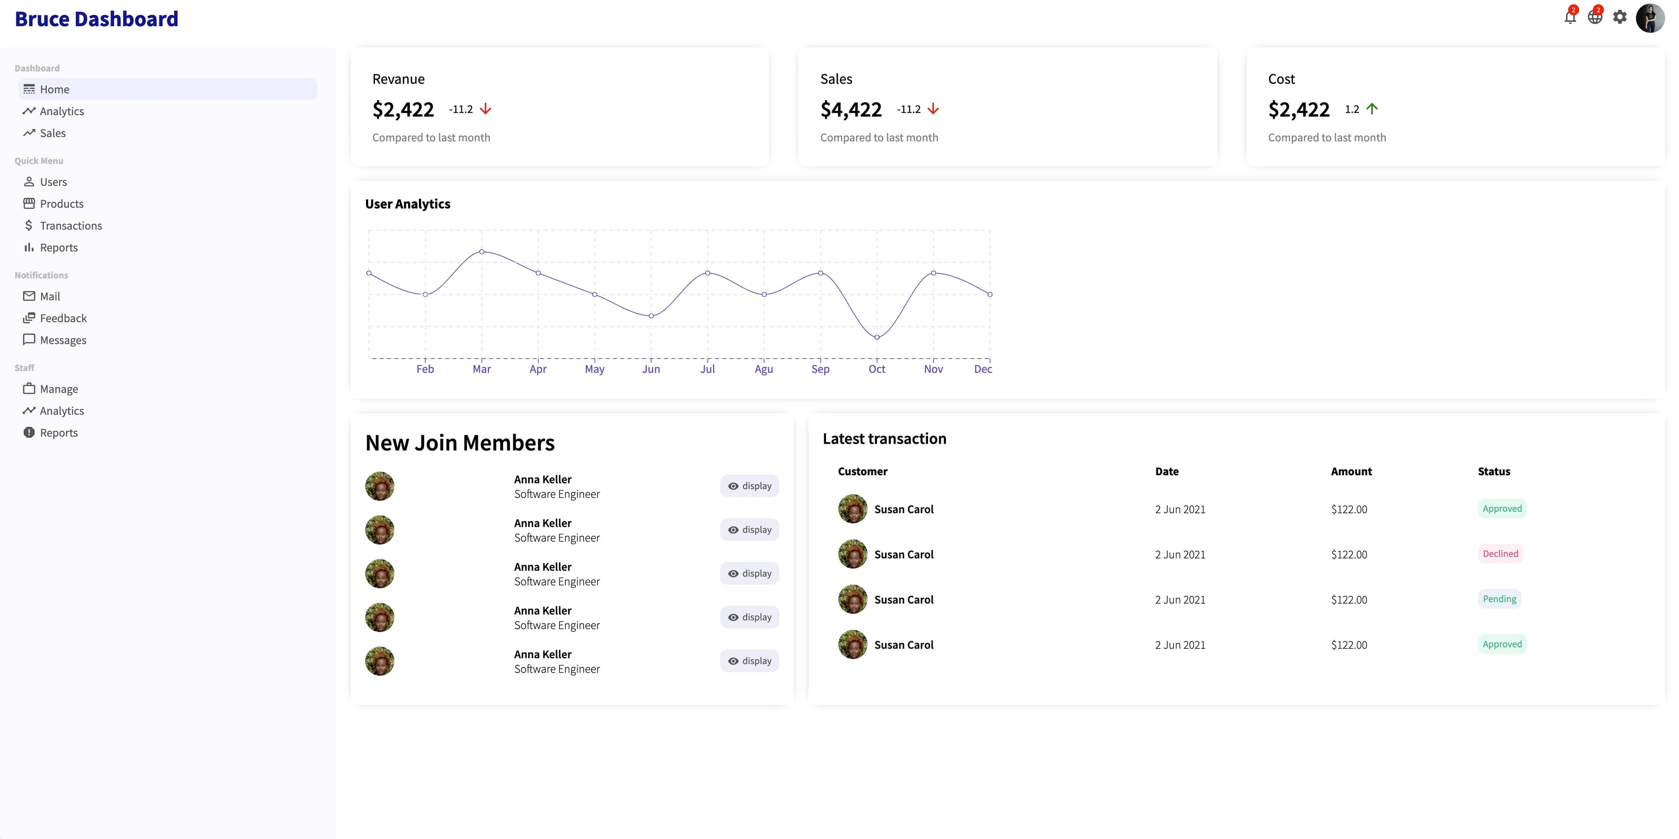
Task: Open Sales in the sidebar
Action: tap(167, 133)
